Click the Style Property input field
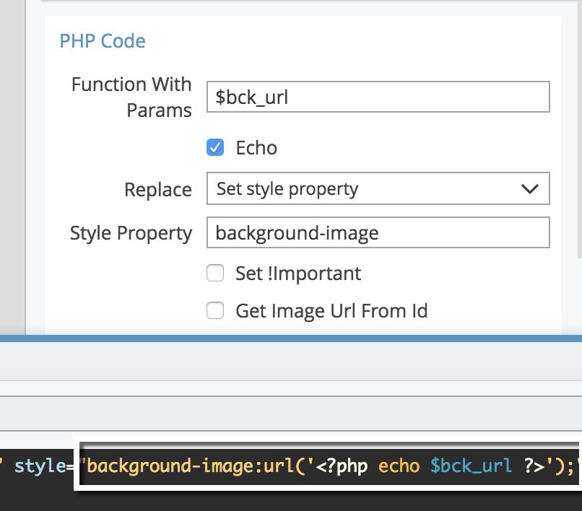Viewport: 582px width, 511px height. tap(378, 232)
